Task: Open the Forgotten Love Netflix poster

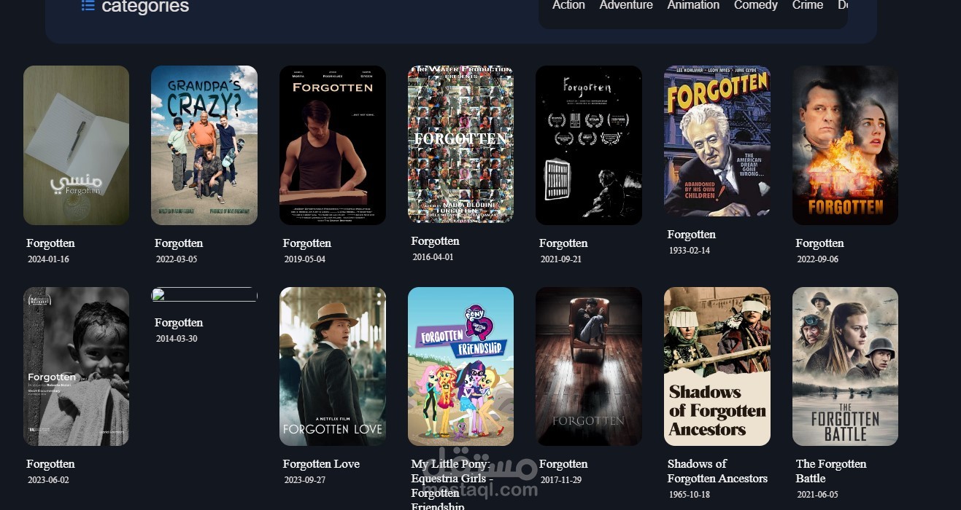Action: click(x=333, y=366)
